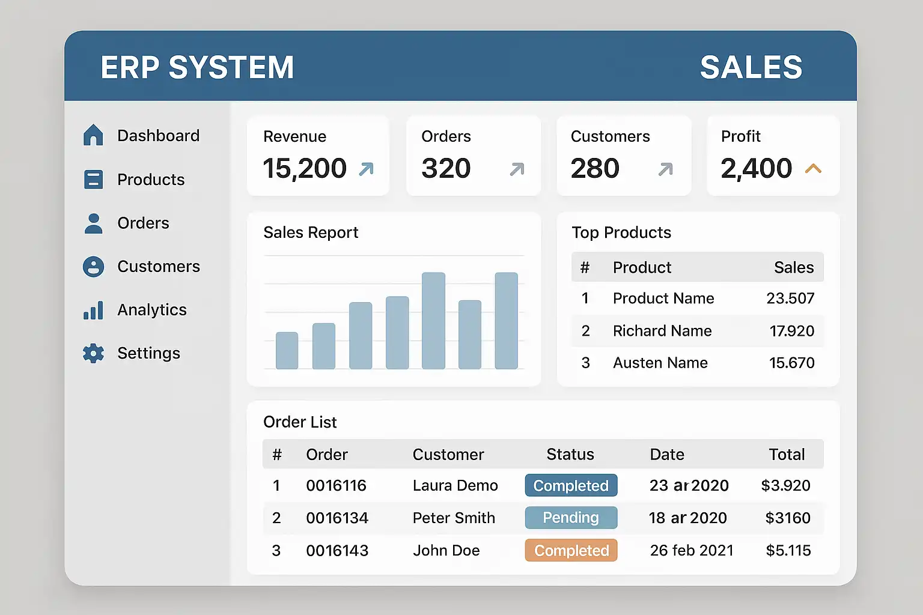Open Settings via the gear icon
The height and width of the screenshot is (615, 923).
(93, 353)
